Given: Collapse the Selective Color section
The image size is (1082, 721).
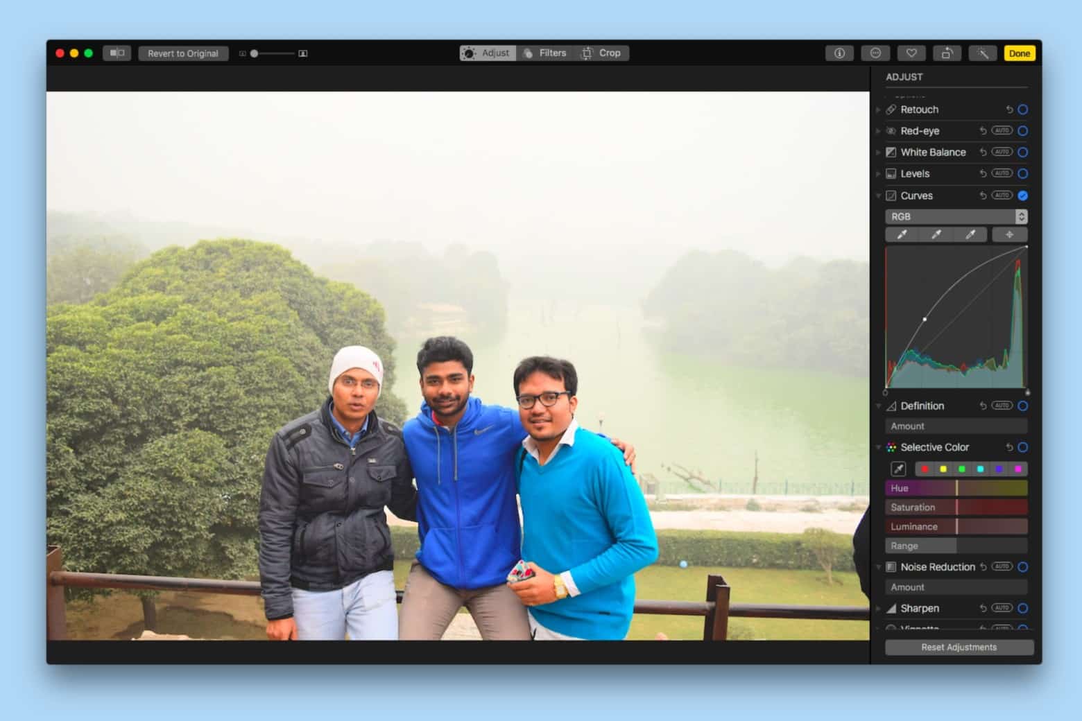Looking at the screenshot, I should click(x=879, y=447).
